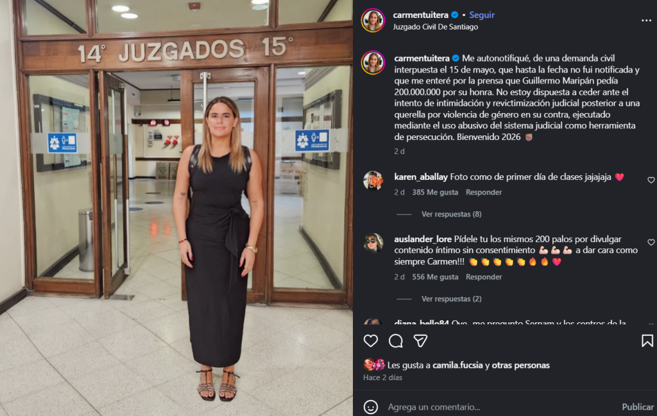This screenshot has width=657, height=416.
Task: Open emoji picker smiley icon
Action: (370, 407)
